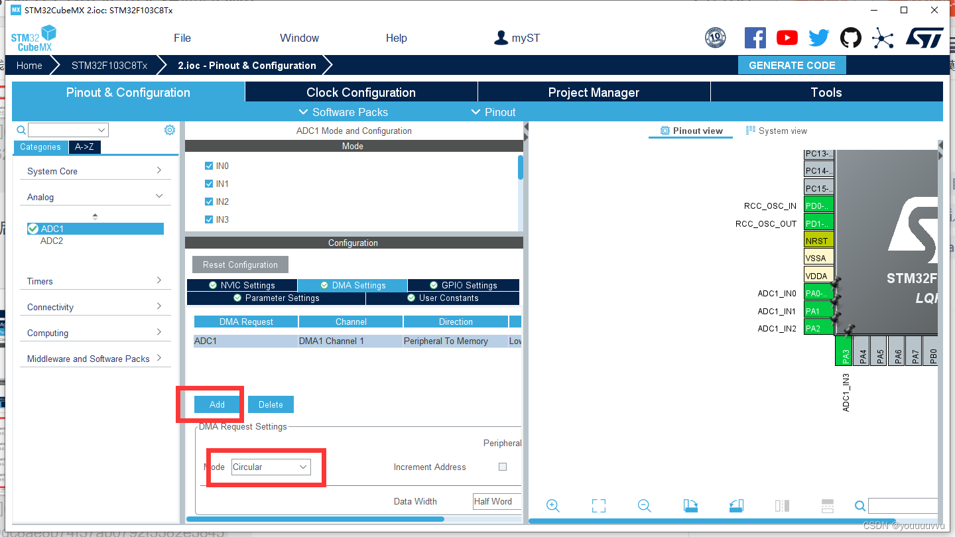The image size is (955, 537).
Task: Click the NRST pin on the chip
Action: click(818, 240)
